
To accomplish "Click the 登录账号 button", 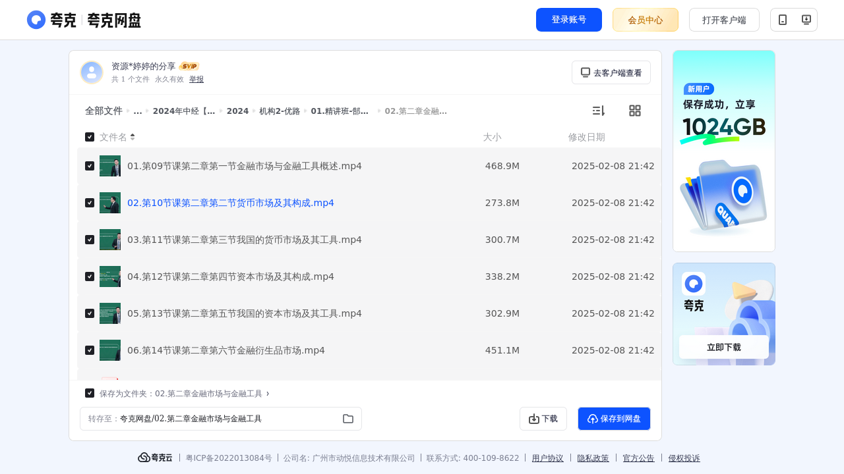I will pos(569,20).
